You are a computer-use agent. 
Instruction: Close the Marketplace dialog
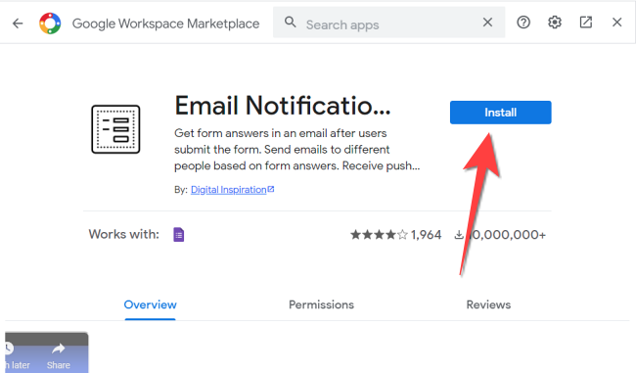[x=617, y=23]
